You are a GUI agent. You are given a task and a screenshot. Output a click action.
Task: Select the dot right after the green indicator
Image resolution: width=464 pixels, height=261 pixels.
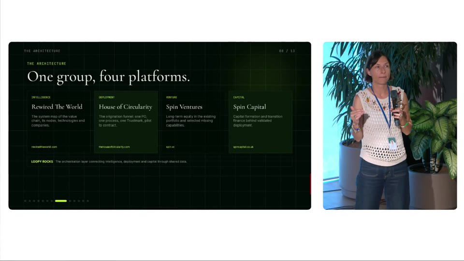point(70,201)
